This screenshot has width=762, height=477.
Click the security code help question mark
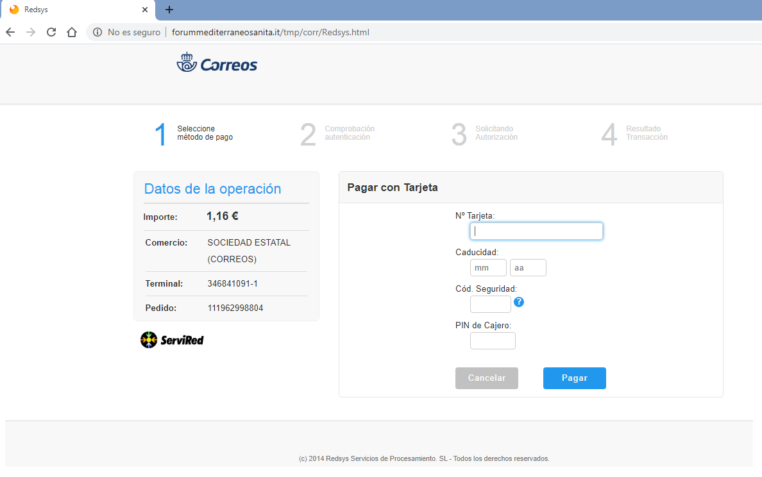coord(519,302)
